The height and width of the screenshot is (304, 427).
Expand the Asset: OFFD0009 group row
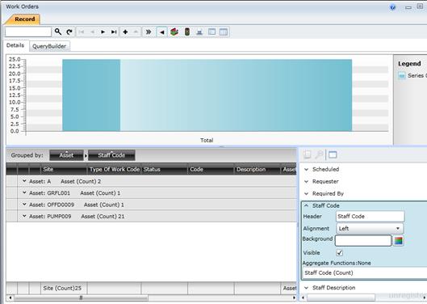coord(24,204)
